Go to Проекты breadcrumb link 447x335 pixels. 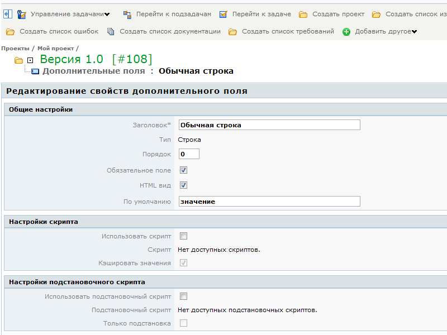(15, 49)
